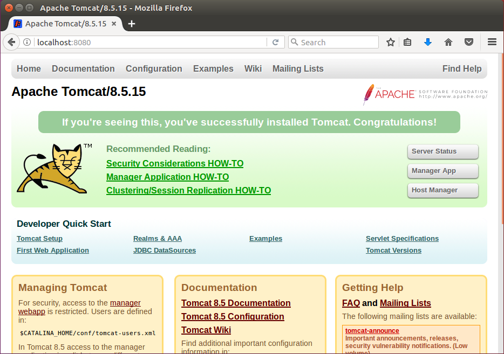504x354 pixels.
Task: Minimize the Firefox window
Action: [x=19, y=8]
